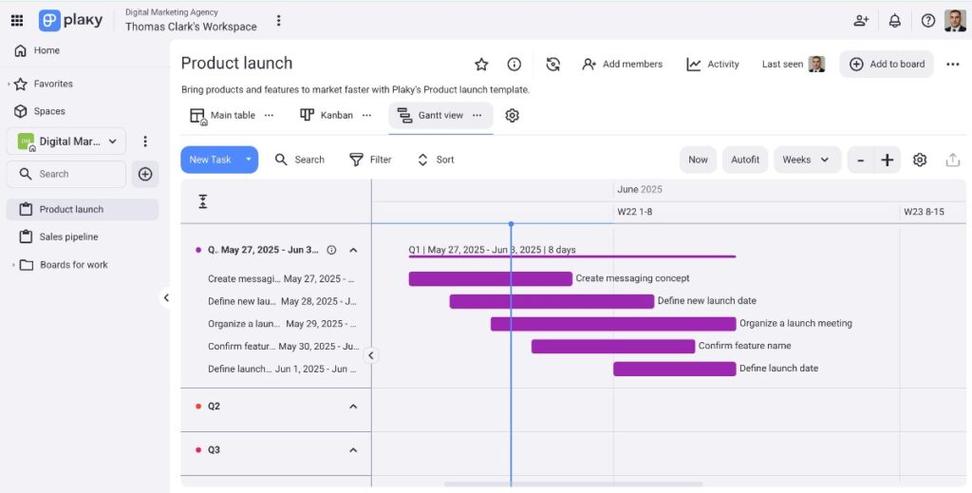Switch to Kanban view
The width and height of the screenshot is (972, 493).
[x=327, y=115]
